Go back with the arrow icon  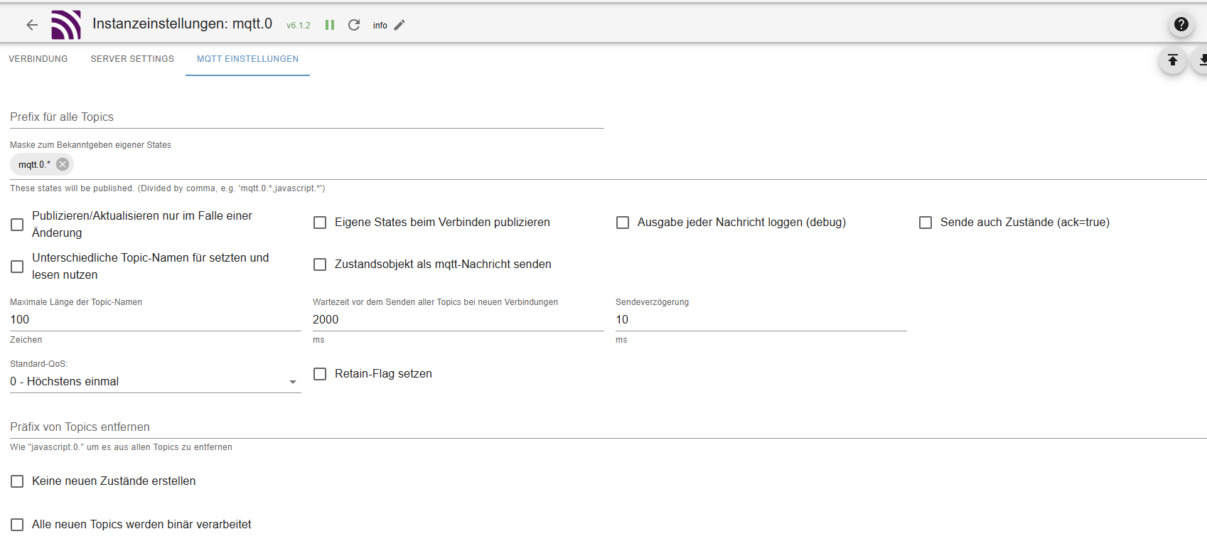point(32,25)
